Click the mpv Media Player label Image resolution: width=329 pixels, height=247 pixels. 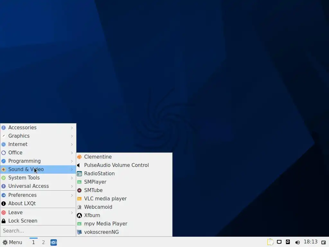106,224
